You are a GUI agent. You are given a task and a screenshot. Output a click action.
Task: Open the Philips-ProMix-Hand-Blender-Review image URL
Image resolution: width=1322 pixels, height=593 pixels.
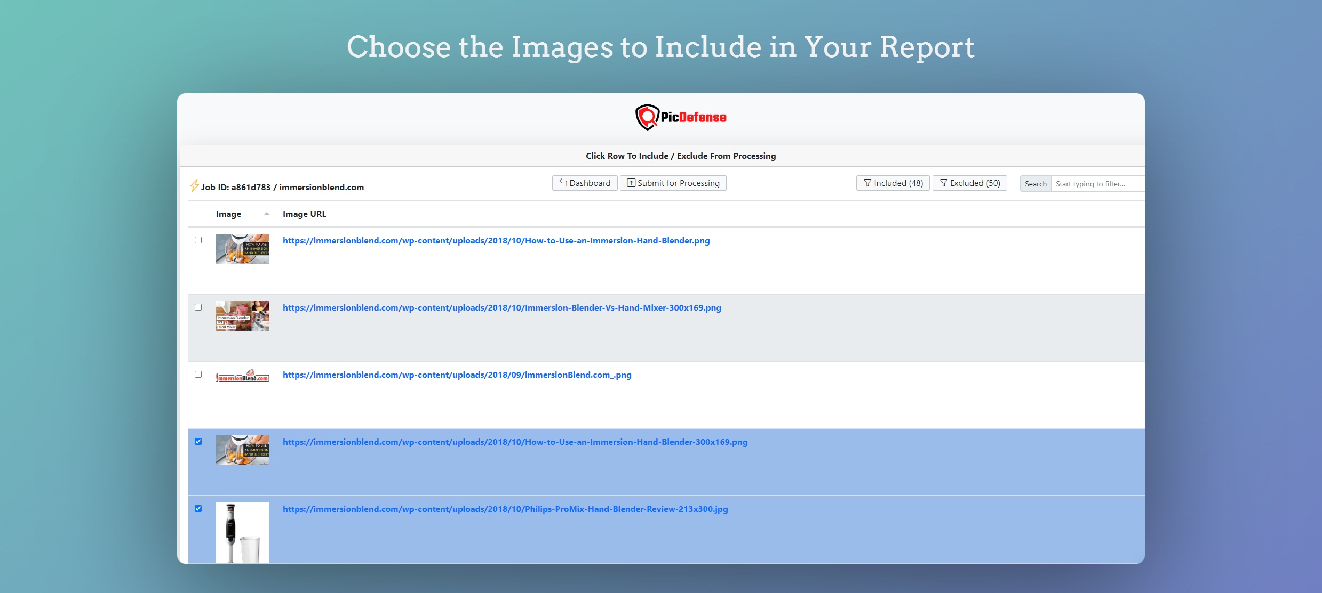pos(505,509)
